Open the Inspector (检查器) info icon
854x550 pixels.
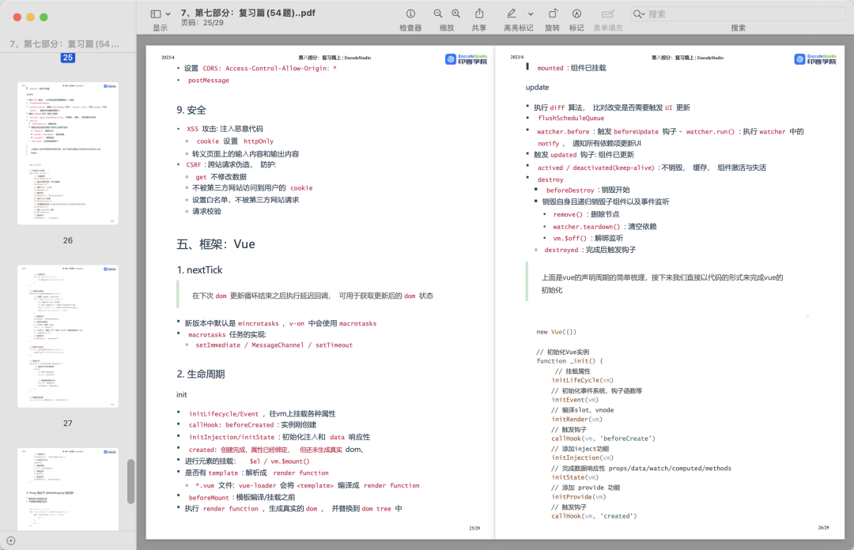pos(410,13)
